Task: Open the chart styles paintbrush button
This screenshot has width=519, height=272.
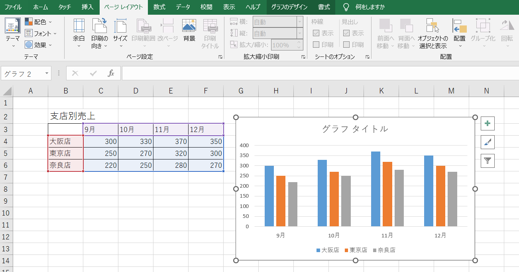Action: (x=487, y=142)
